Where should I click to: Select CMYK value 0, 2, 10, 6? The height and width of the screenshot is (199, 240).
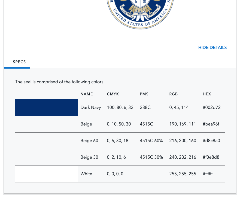(x=116, y=157)
